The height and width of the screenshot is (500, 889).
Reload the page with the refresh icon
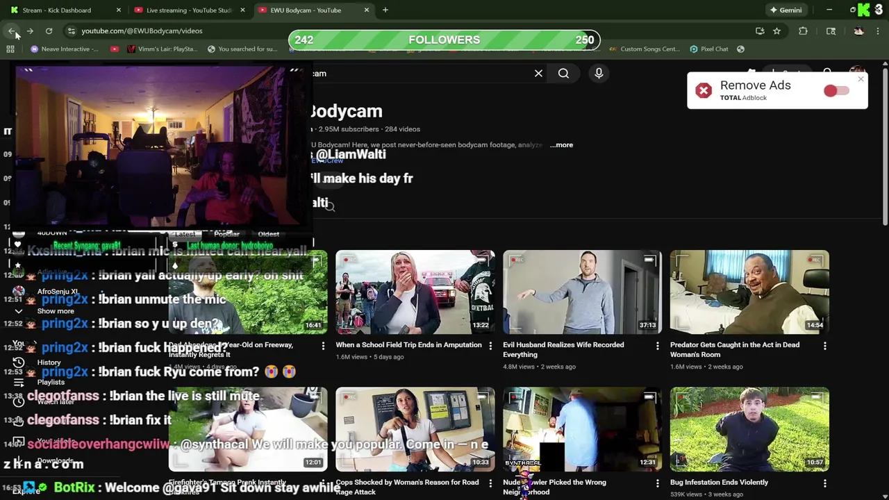click(49, 31)
